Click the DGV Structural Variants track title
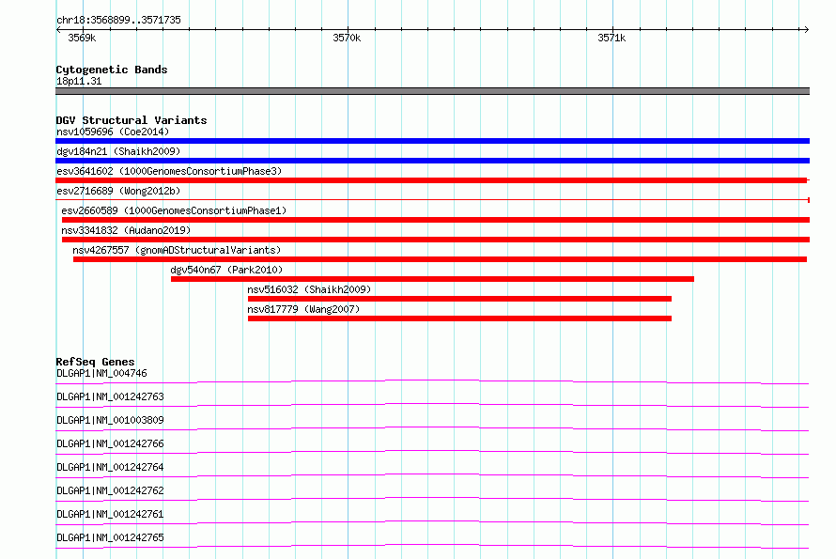The image size is (836, 559). [132, 120]
